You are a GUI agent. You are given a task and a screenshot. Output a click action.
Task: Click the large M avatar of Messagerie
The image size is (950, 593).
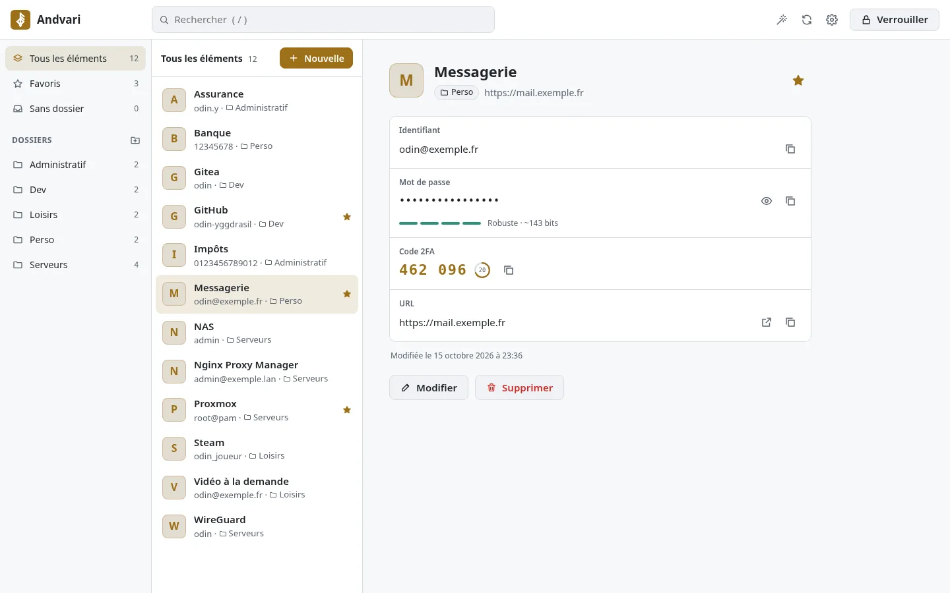point(406,80)
